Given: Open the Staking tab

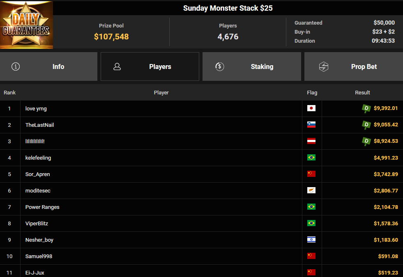Looking at the screenshot, I should 251,66.
